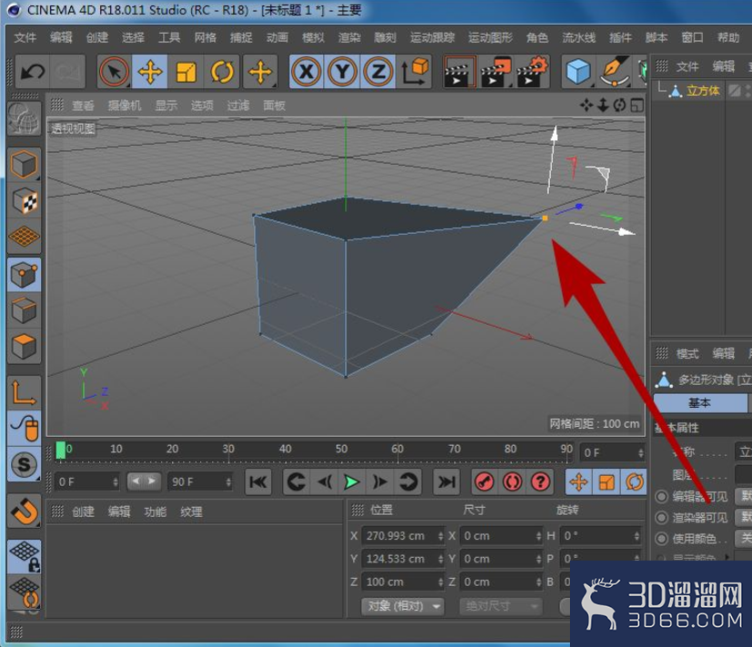Toggle position keyframe recording icon
The width and height of the screenshot is (752, 647).
(579, 481)
